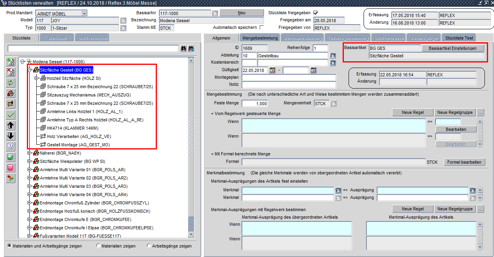Open lookup list next to Basisartnr field
This screenshot has height=257, width=494.
(x=215, y=13)
